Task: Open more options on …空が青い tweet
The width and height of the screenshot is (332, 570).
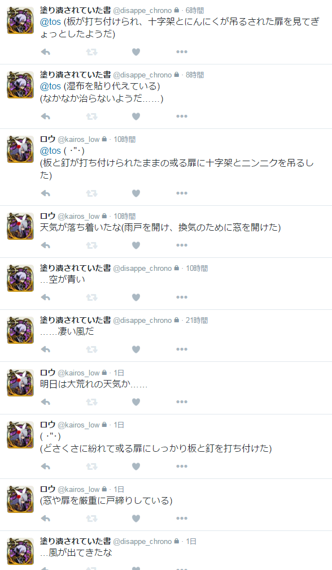Action: tap(182, 297)
